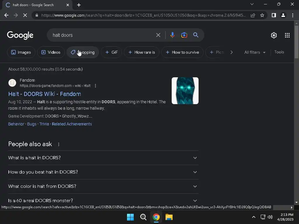Open the tab search dropdown arrow
Viewport: 299px width, 224px height.
252,4
